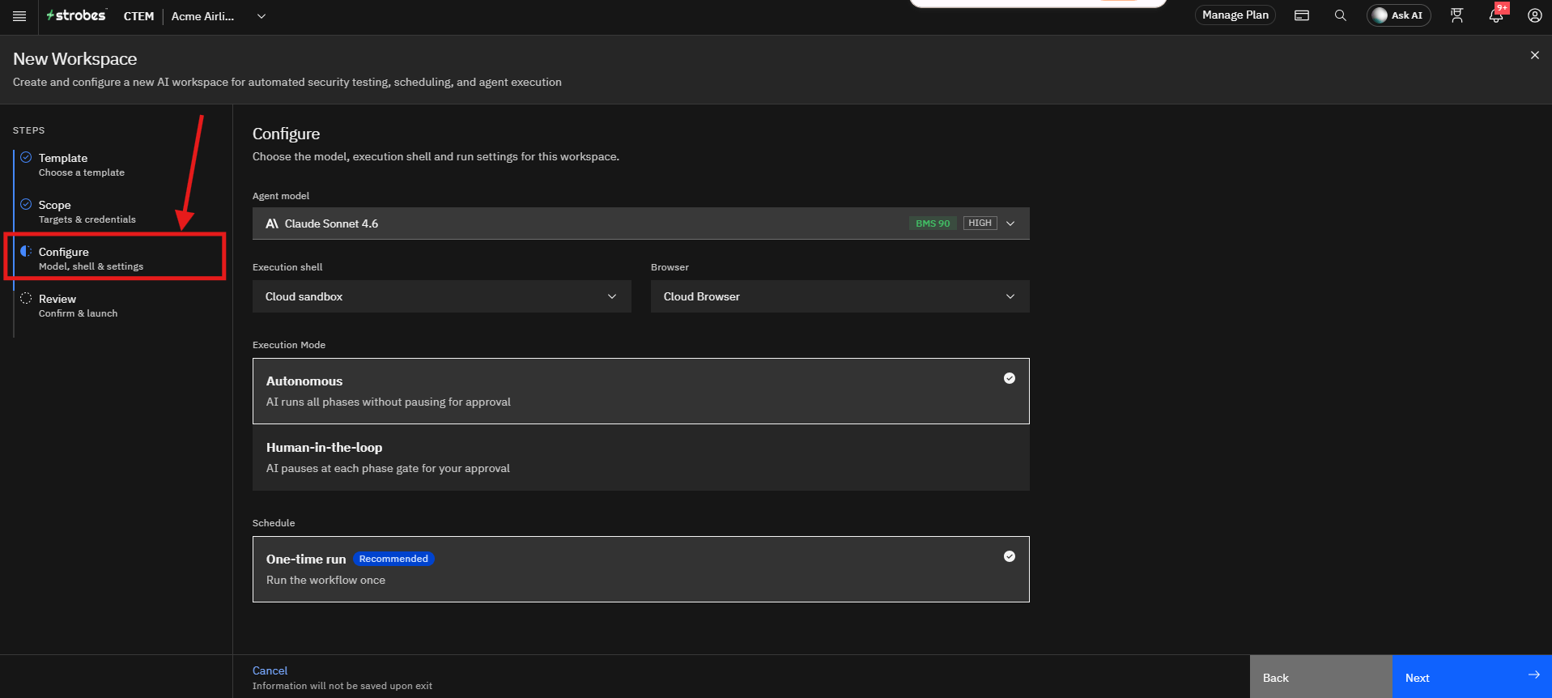Expand the Acme Airli... organization selector

(219, 16)
